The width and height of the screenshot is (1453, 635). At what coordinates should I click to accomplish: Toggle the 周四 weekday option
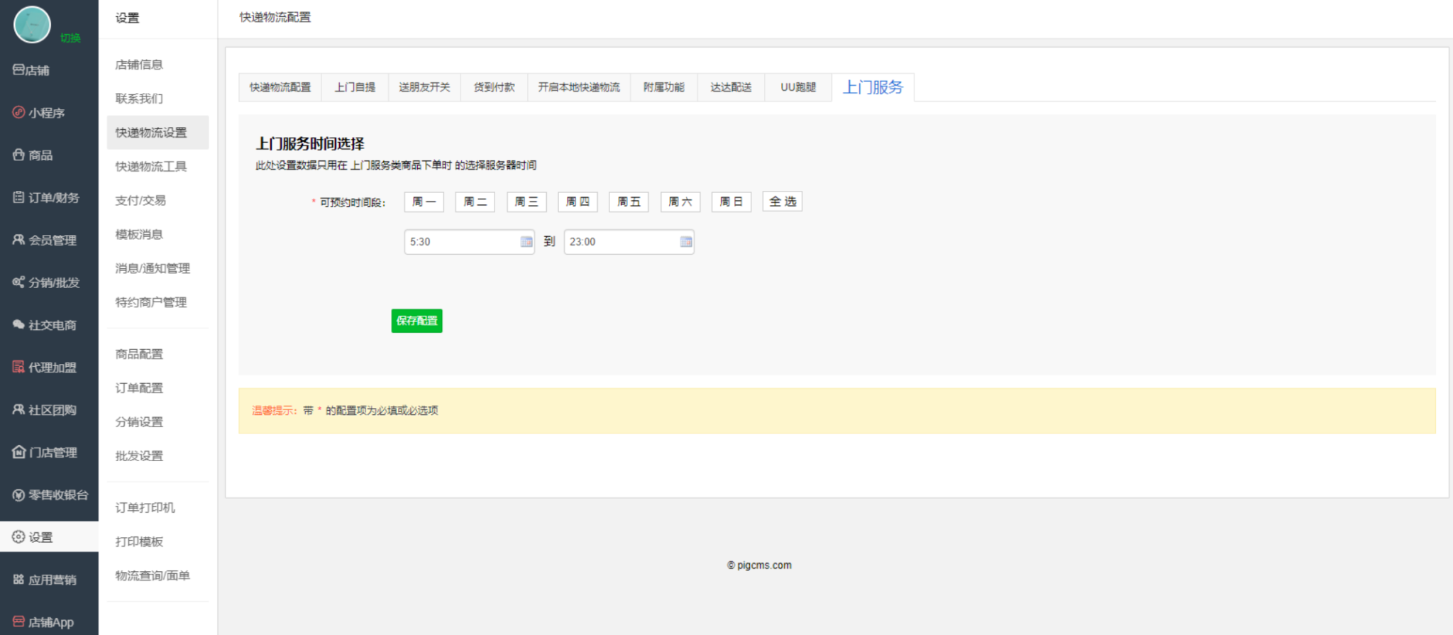click(578, 201)
